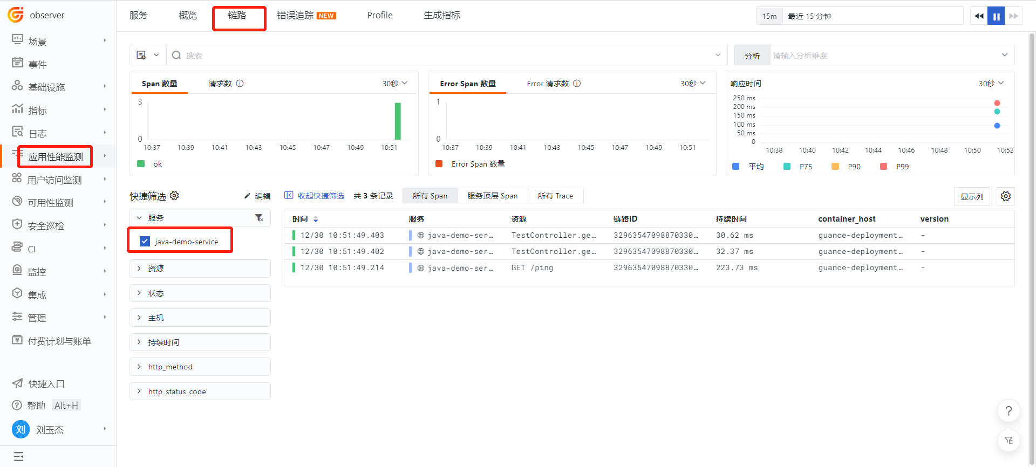Expand the 持续时间 filter group
Screen dimensions: 1036x467
point(200,342)
